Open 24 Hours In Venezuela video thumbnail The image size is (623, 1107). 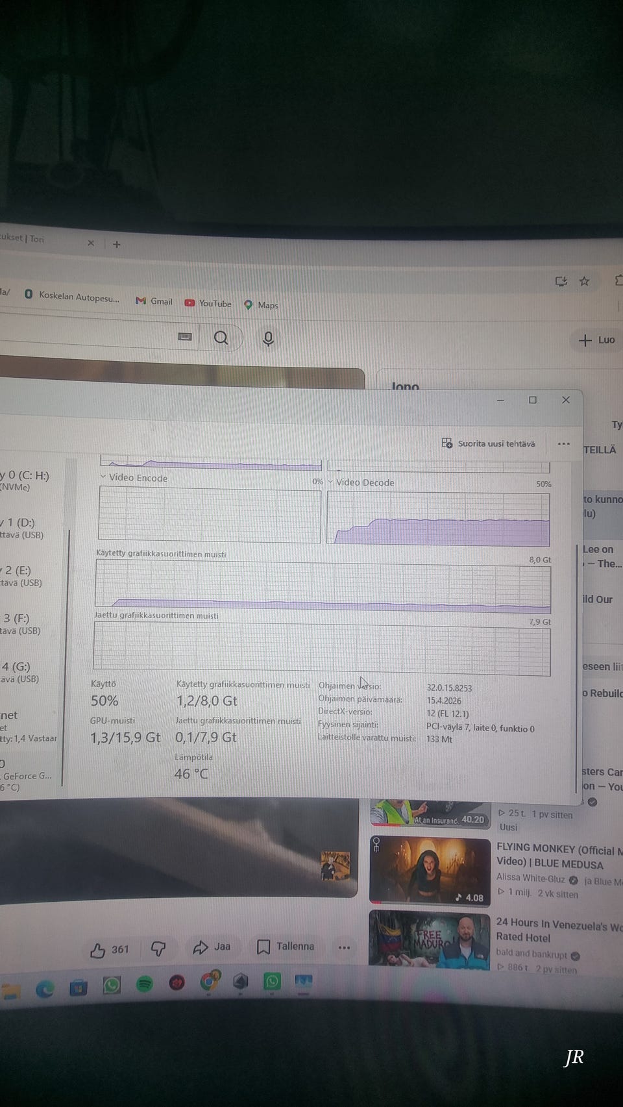429,939
